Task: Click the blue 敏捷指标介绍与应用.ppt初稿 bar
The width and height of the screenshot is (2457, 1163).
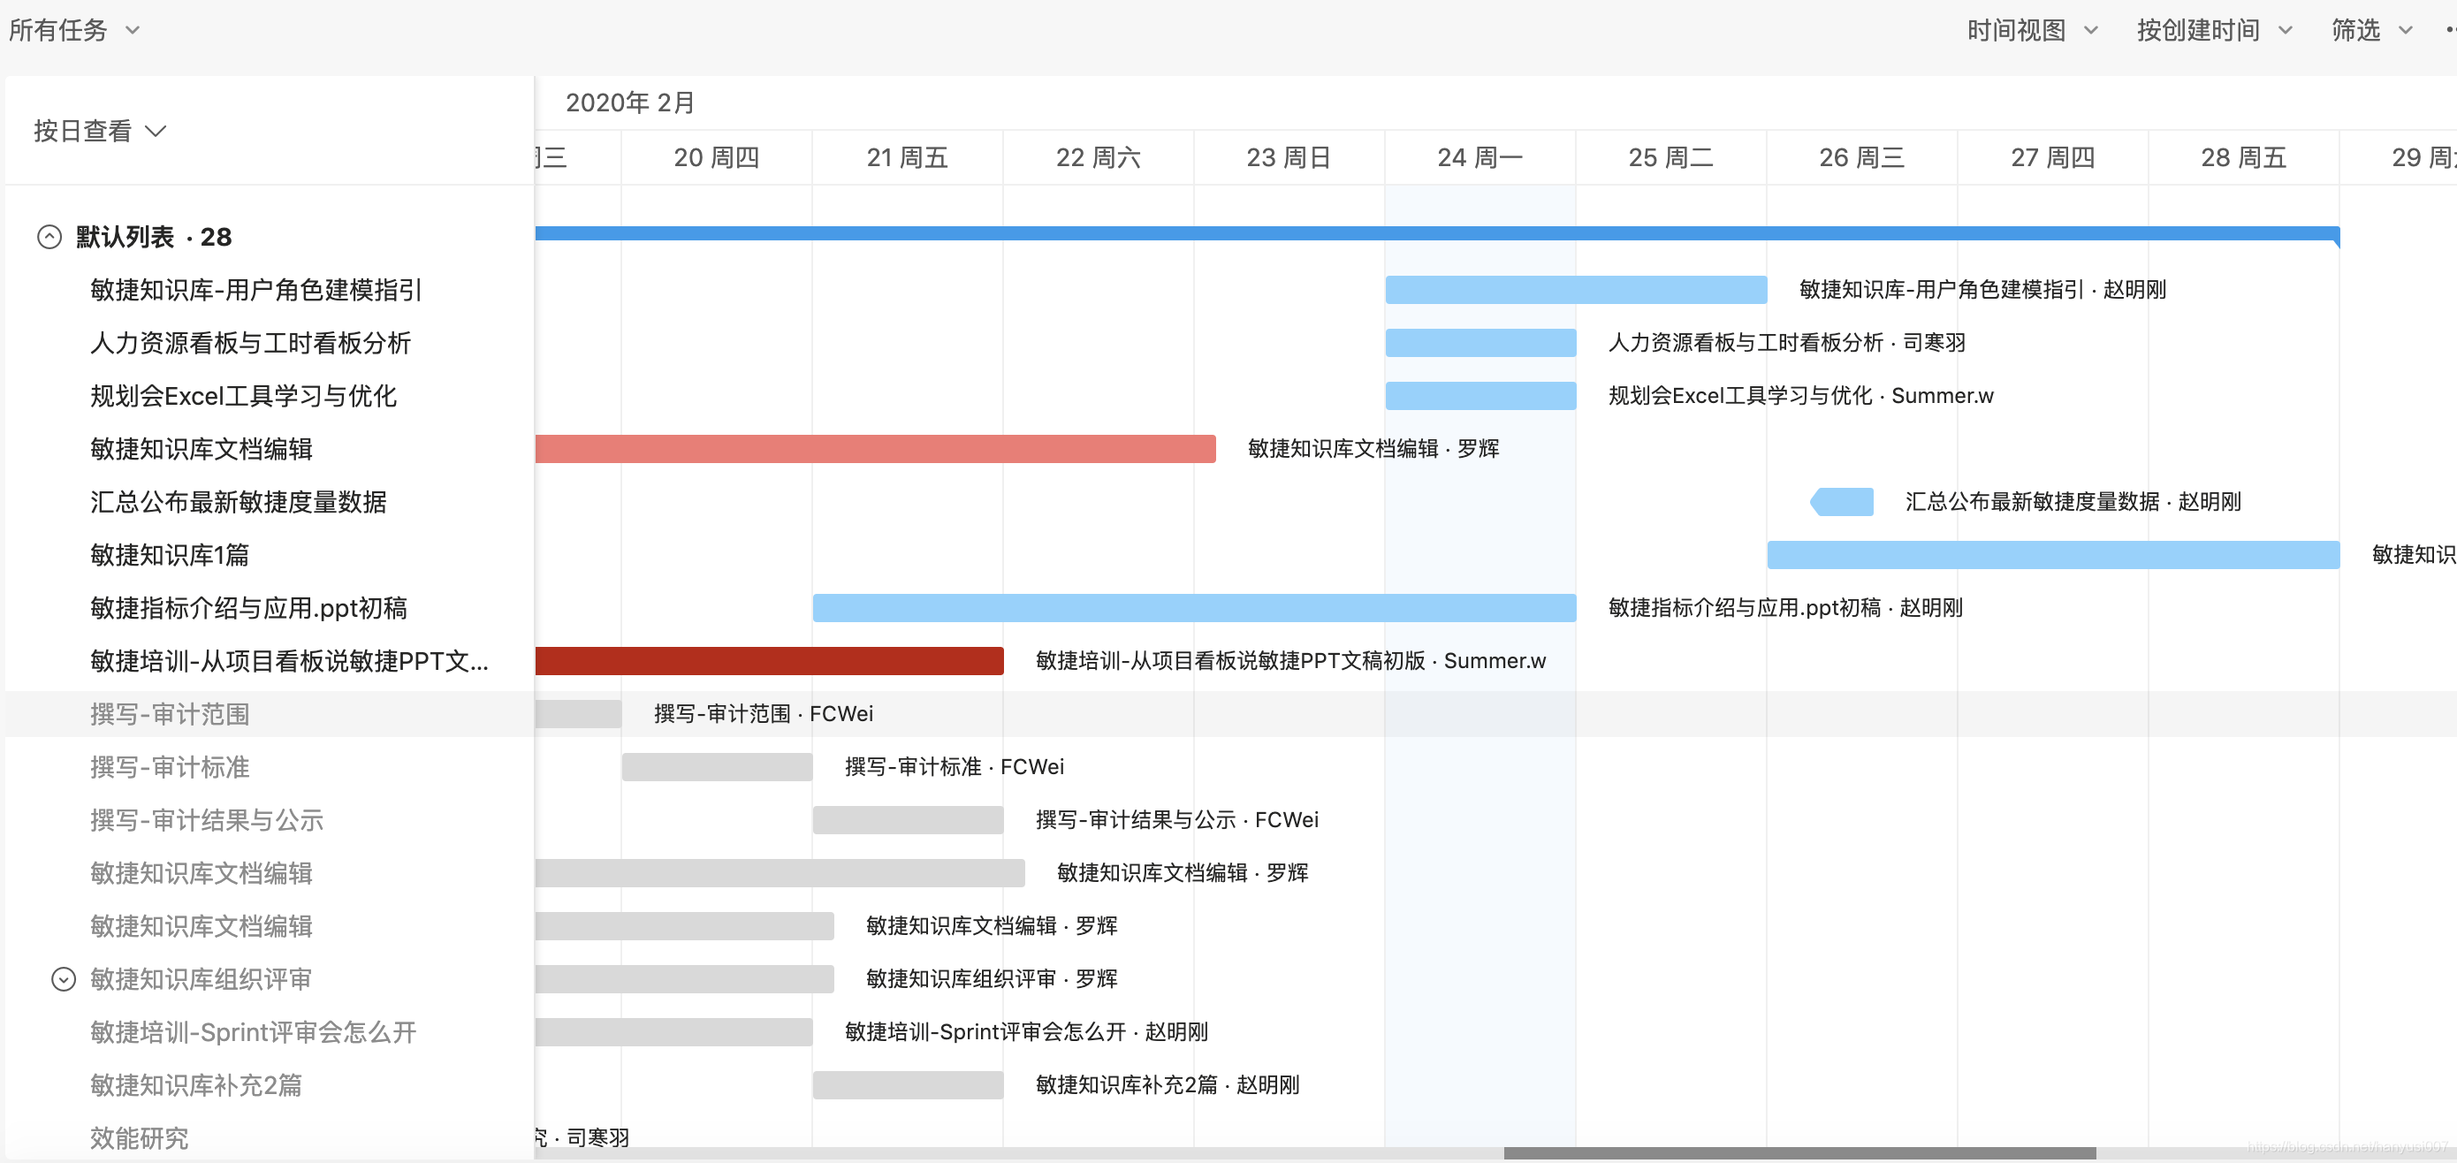Action: 1193,608
